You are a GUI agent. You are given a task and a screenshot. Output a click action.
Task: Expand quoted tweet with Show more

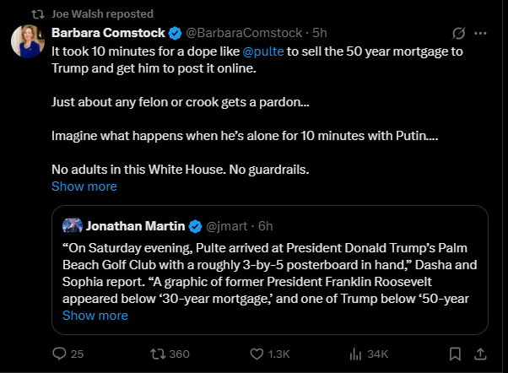95,315
